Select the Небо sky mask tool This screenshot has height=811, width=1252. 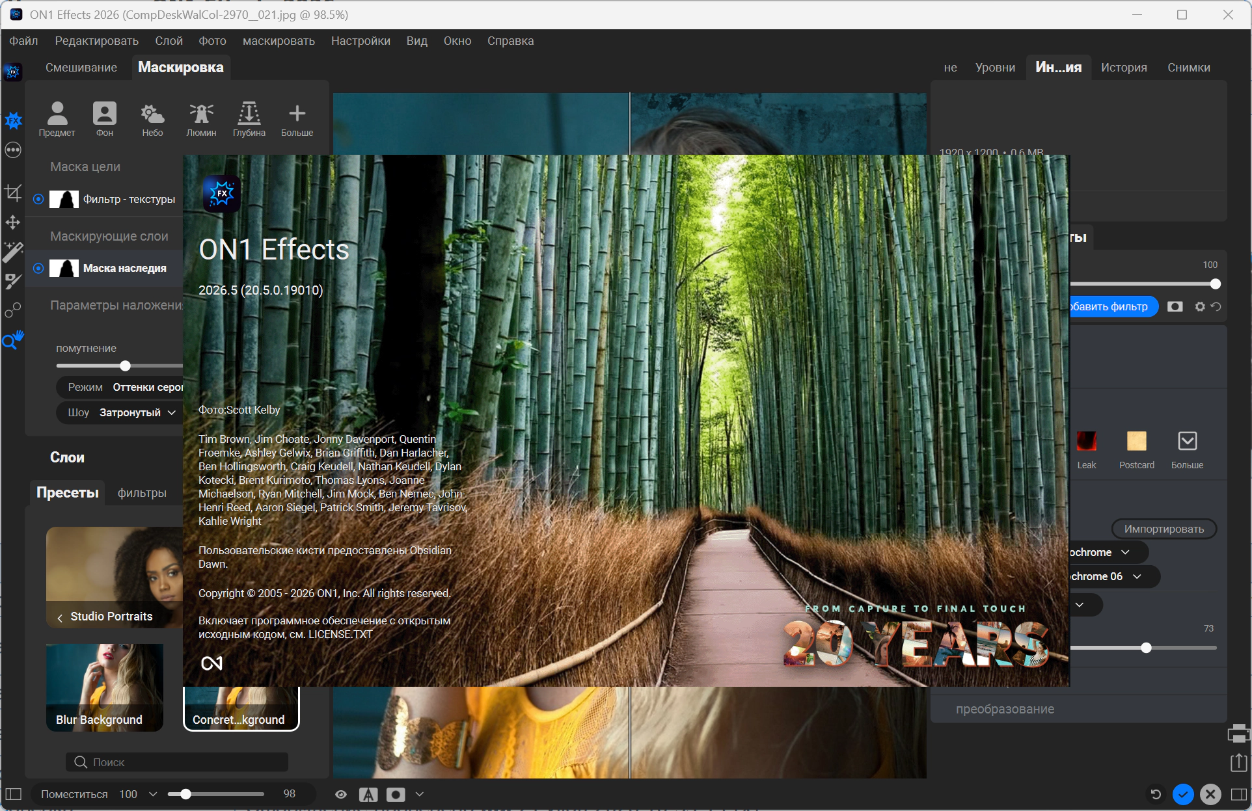(x=152, y=119)
